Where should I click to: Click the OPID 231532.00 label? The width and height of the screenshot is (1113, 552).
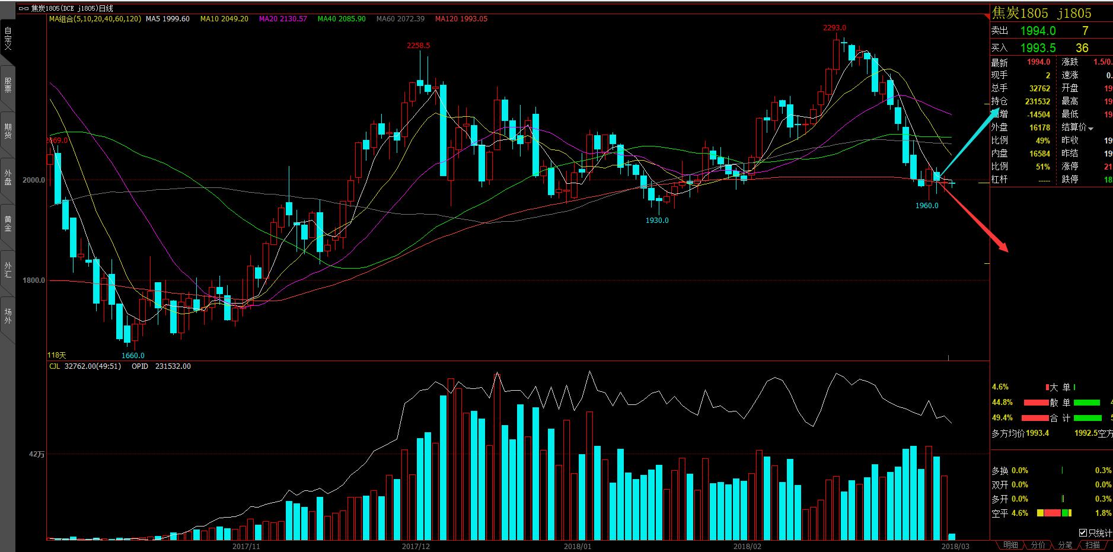[x=161, y=366]
